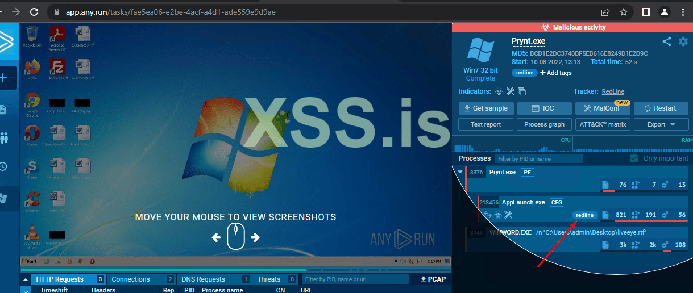Open the task settings gear icon
693x293 pixels.
point(683,41)
